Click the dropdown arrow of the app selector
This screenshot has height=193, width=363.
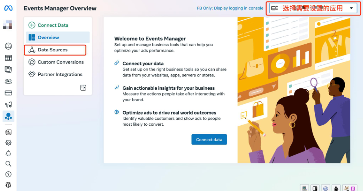click(x=351, y=8)
